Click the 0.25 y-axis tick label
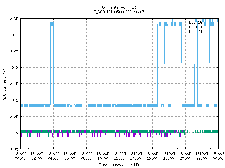 click(x=14, y=51)
